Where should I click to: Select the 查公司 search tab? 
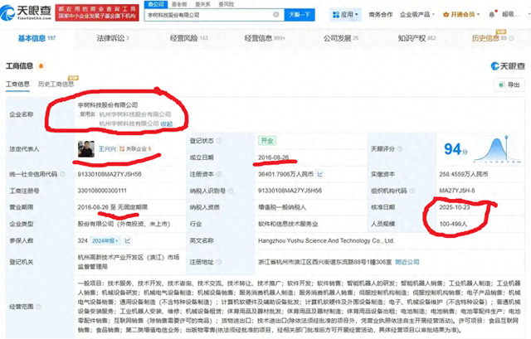click(x=156, y=4)
